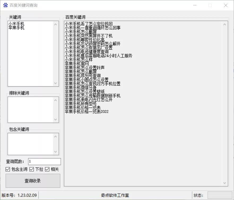Click result 苹果手机所有型号
The image size is (234, 200).
pos(81,104)
